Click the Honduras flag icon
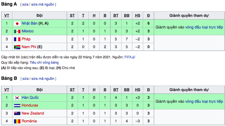 coord(17,106)
